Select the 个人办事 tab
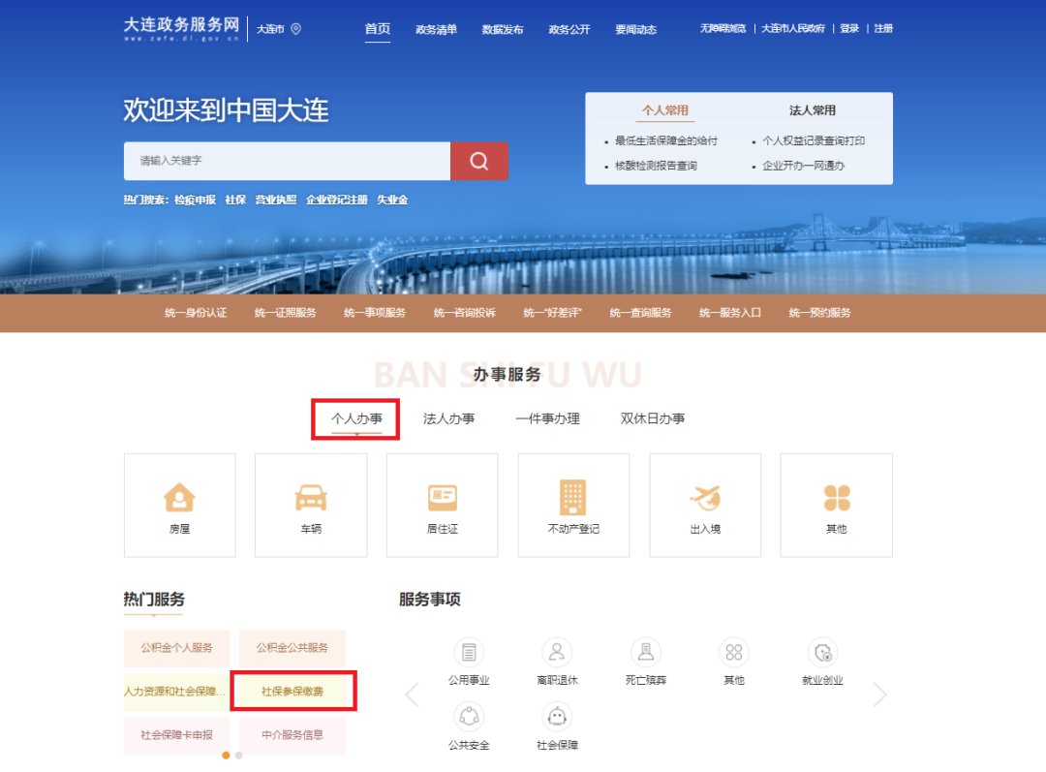 pyautogui.click(x=356, y=418)
